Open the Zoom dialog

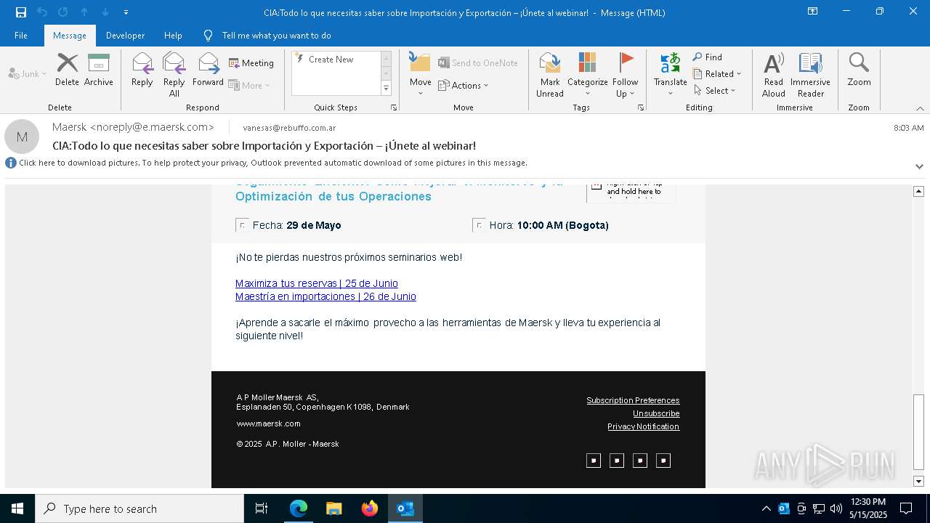[859, 70]
